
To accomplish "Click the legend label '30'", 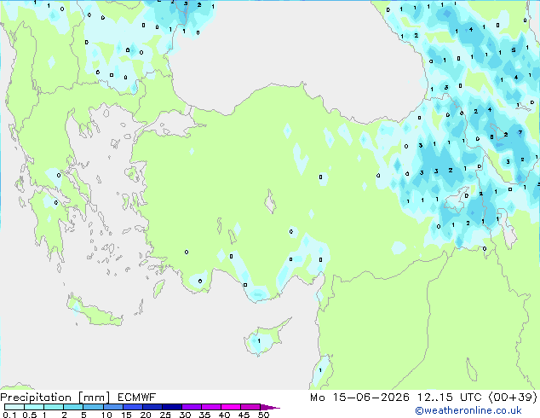I will pyautogui.click(x=185, y=415).
